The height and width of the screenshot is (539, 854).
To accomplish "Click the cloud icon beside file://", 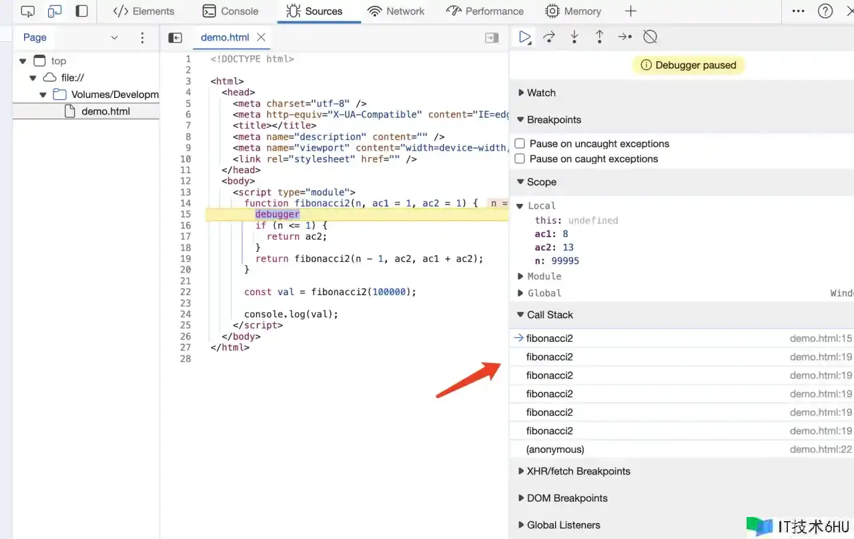I will coord(49,78).
